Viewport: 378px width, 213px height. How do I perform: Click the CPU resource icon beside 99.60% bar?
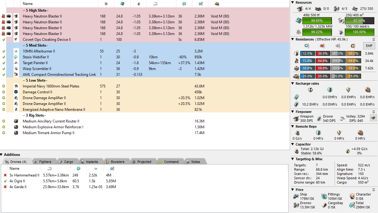(x=298, y=21)
